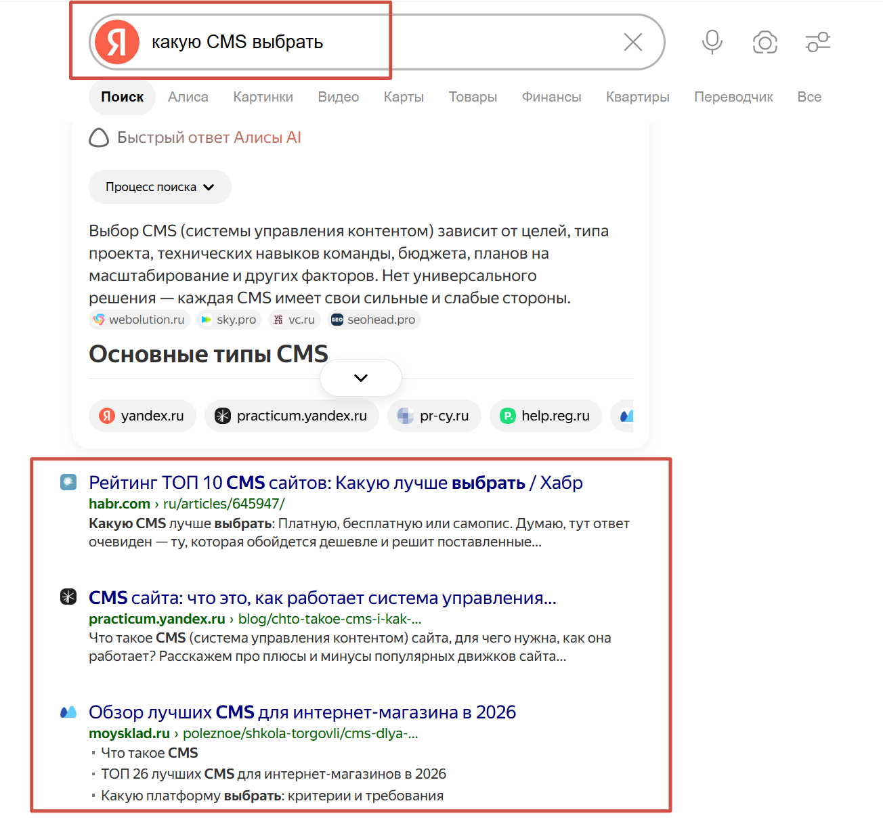Viewport: 883px width, 820px height.
Task: Open the practicum.yandex.ru source button
Action: point(292,416)
